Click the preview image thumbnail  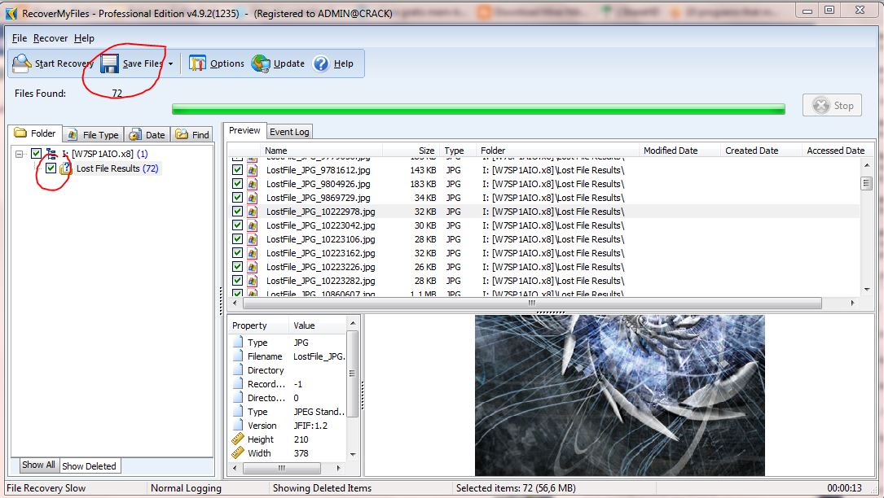[x=619, y=395]
